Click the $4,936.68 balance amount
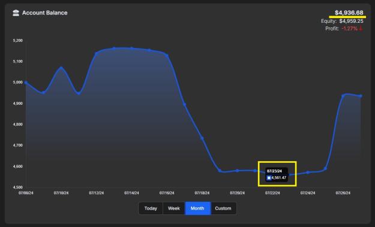The height and width of the screenshot is (227, 375). pos(349,13)
